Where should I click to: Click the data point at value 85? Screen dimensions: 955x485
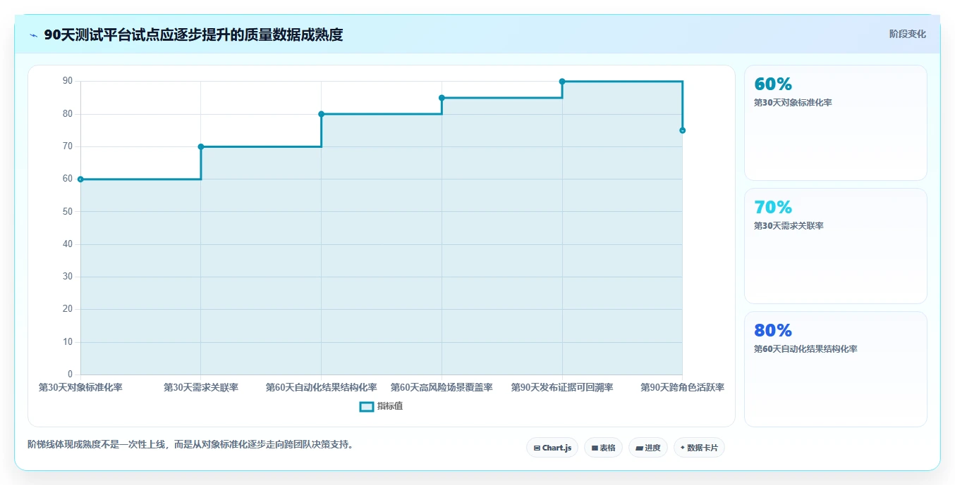tap(442, 98)
